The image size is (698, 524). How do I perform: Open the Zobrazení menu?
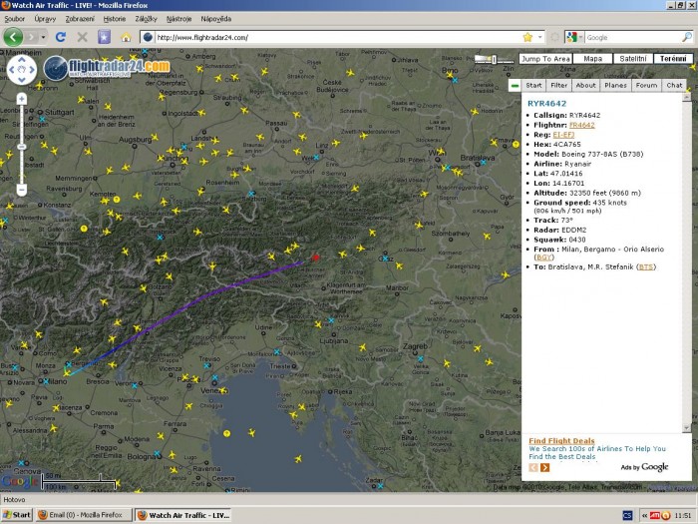(x=80, y=19)
